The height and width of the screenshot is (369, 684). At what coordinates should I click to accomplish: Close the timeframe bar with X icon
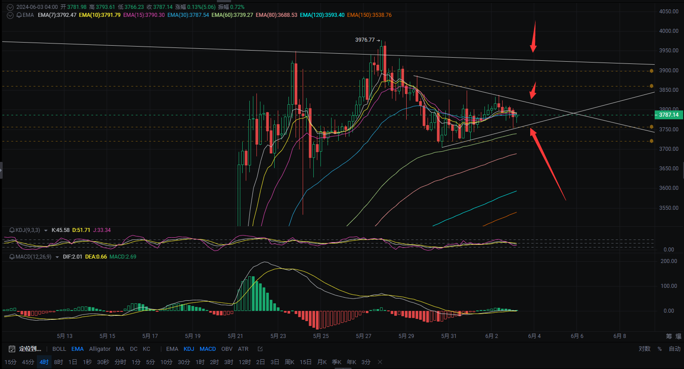(380, 362)
